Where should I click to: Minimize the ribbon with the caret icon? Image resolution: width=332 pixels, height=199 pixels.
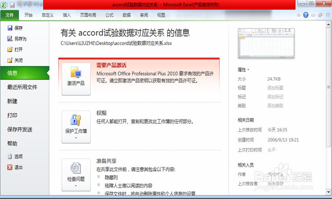click(x=299, y=15)
